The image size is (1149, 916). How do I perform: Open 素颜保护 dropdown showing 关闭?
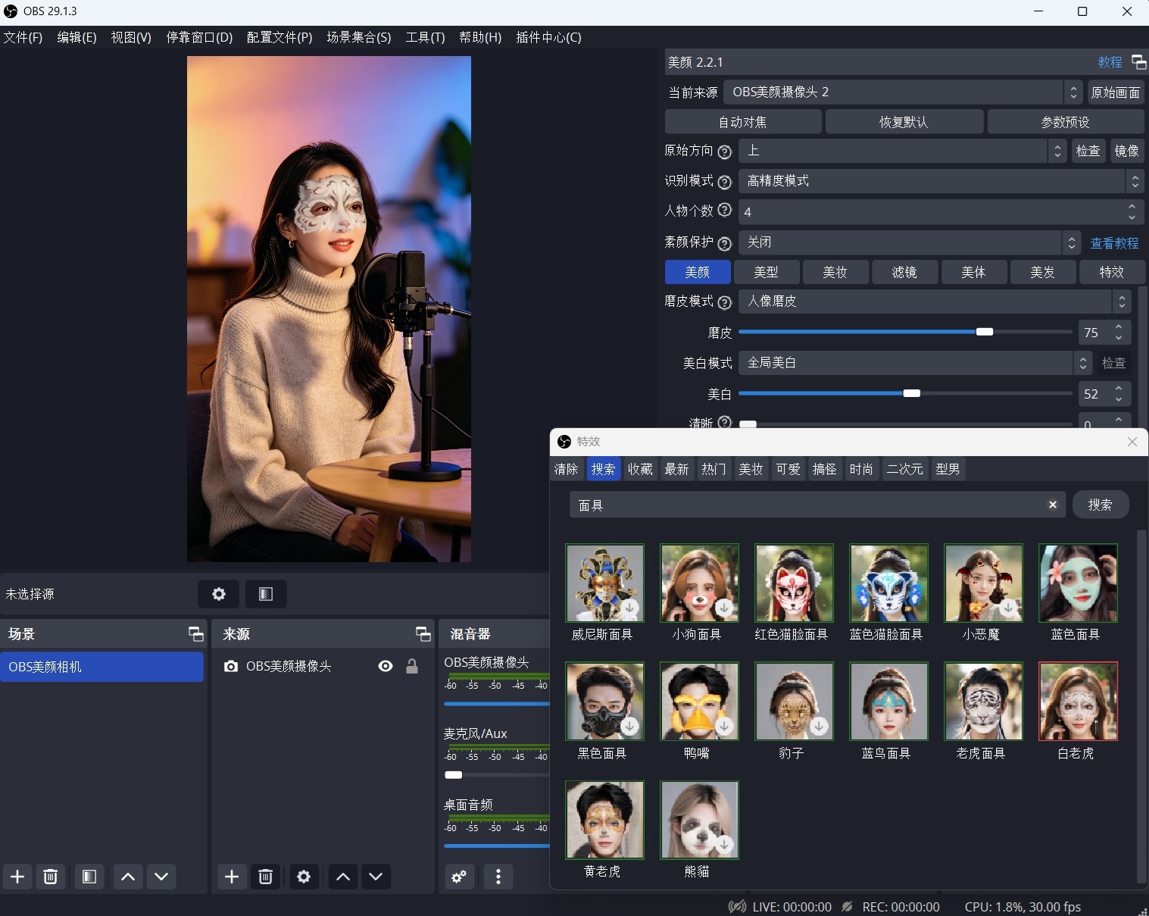point(909,242)
